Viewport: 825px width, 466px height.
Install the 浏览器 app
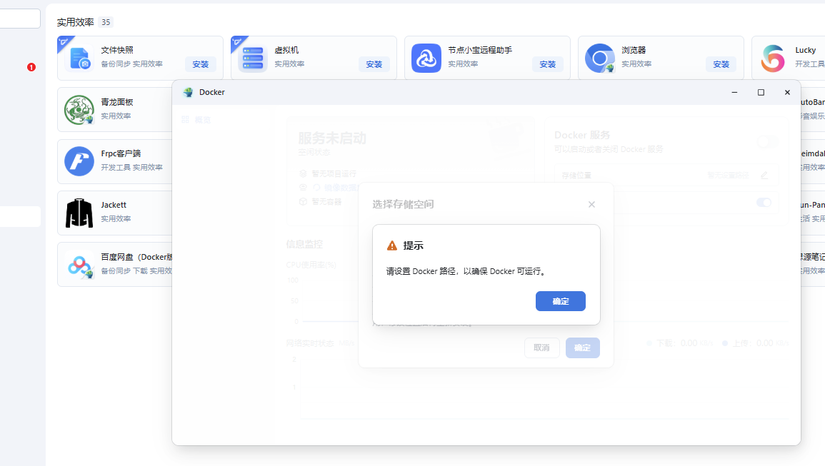click(721, 64)
